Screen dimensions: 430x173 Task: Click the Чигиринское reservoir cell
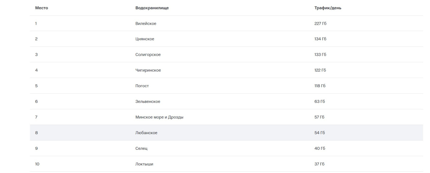coord(148,70)
